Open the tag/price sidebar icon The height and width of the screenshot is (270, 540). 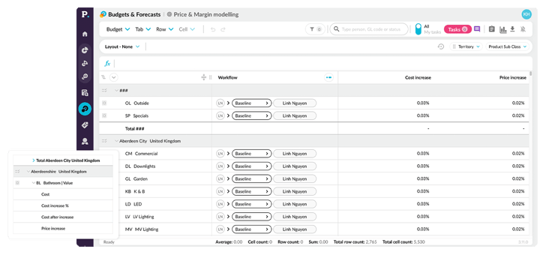tap(85, 125)
